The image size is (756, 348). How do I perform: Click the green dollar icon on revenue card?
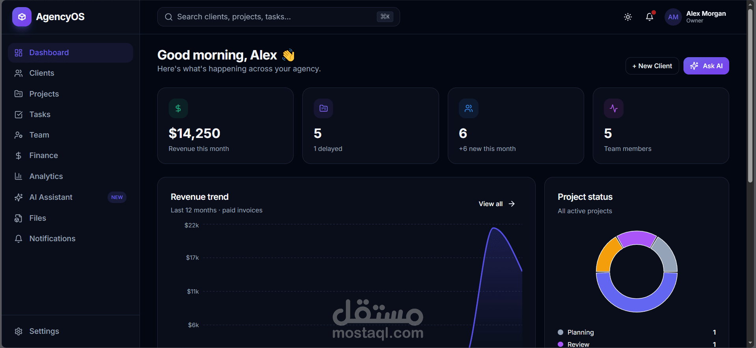pyautogui.click(x=178, y=108)
